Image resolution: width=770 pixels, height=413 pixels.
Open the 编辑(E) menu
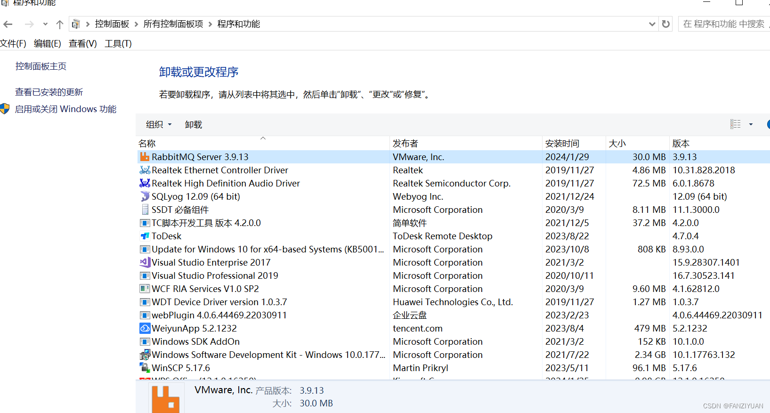tap(48, 44)
